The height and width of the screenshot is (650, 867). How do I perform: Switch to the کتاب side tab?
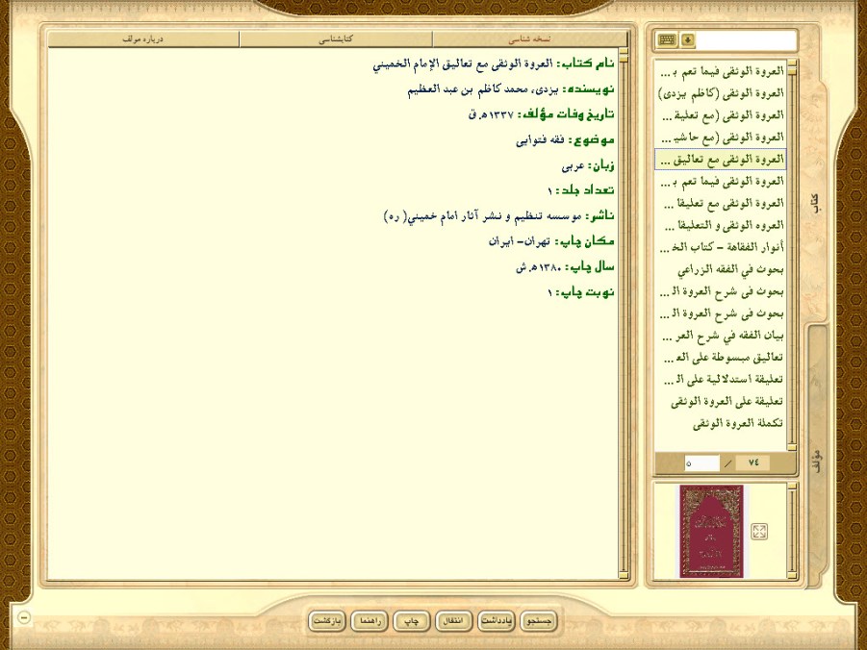coord(815,202)
